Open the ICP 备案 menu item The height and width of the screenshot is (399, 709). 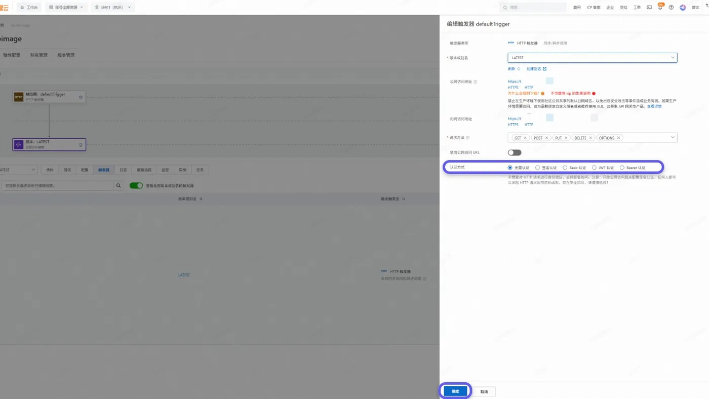click(x=594, y=8)
